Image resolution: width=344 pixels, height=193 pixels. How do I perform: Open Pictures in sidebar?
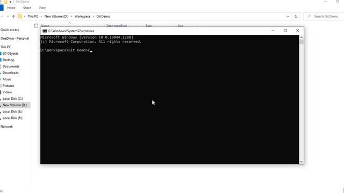coord(8,86)
